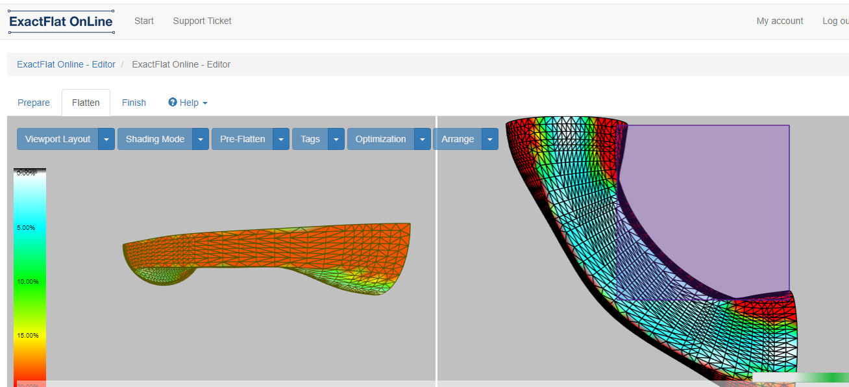Expand the Tags dropdown arrow
This screenshot has height=387, width=849.
pos(336,139)
